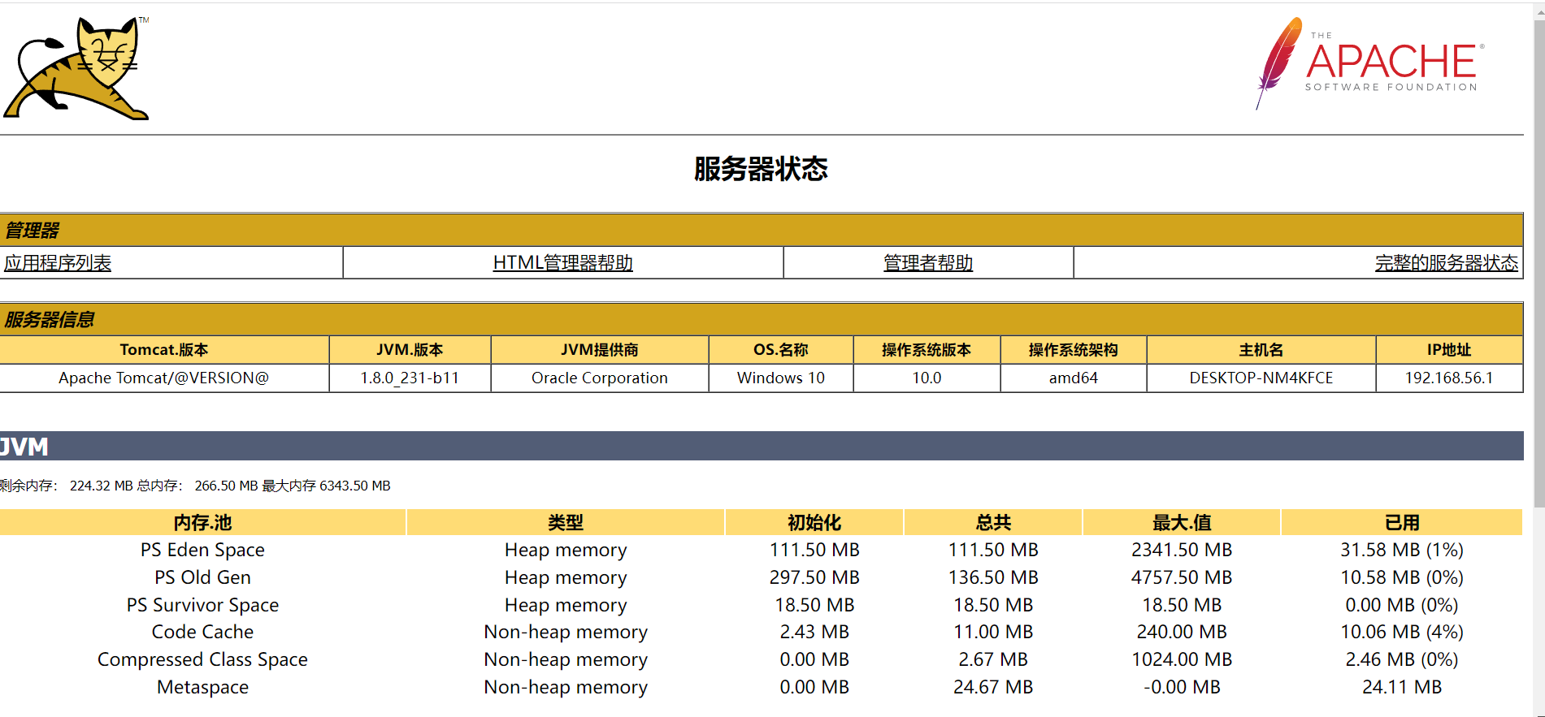Click the 240.00 MB max value
The height and width of the screenshot is (717, 1545).
(x=1182, y=632)
